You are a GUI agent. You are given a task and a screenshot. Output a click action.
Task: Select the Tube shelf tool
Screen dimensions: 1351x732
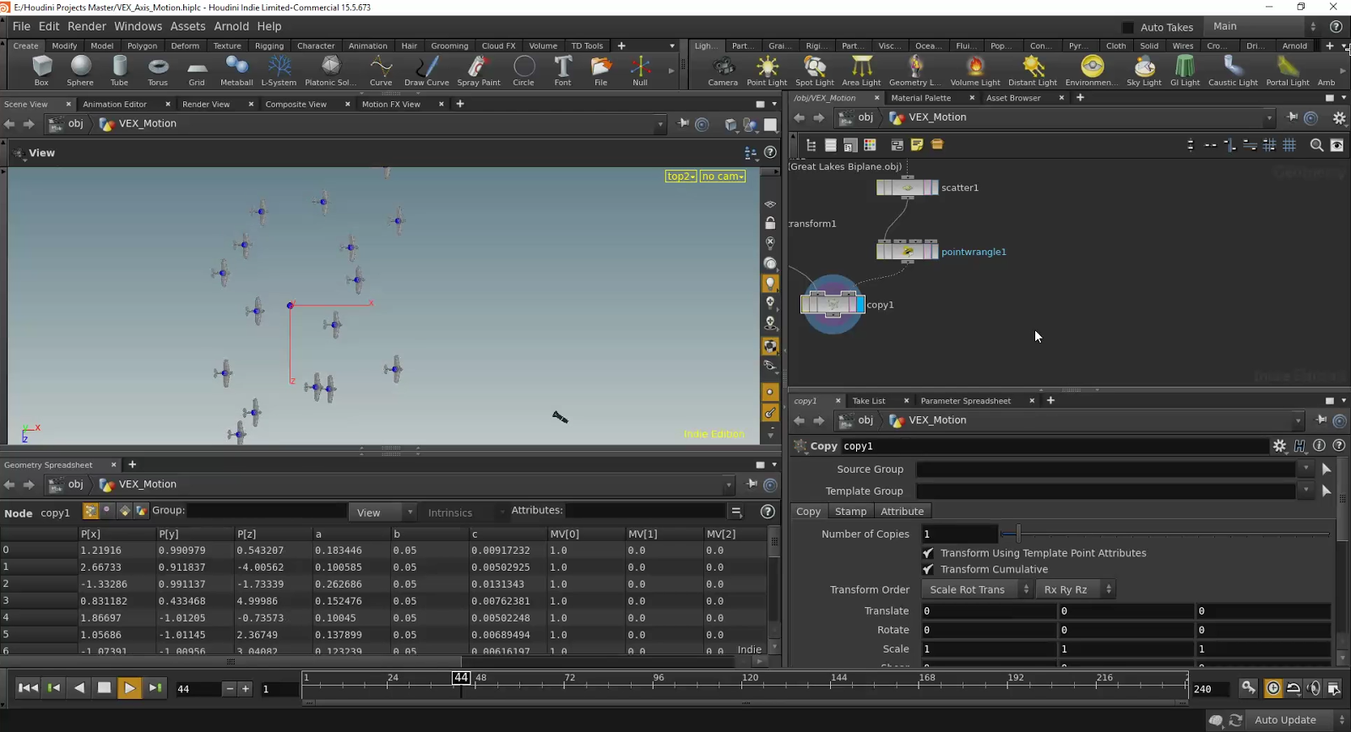(x=119, y=71)
